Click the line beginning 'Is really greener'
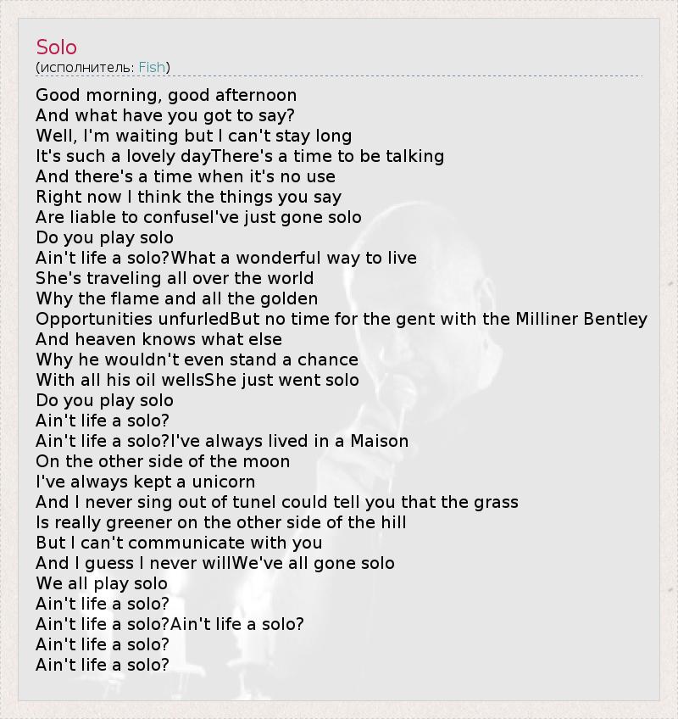 tap(221, 522)
